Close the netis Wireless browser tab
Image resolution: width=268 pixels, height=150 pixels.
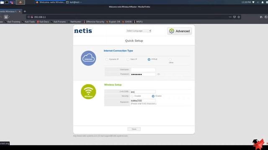pyautogui.click(x=20, y=11)
